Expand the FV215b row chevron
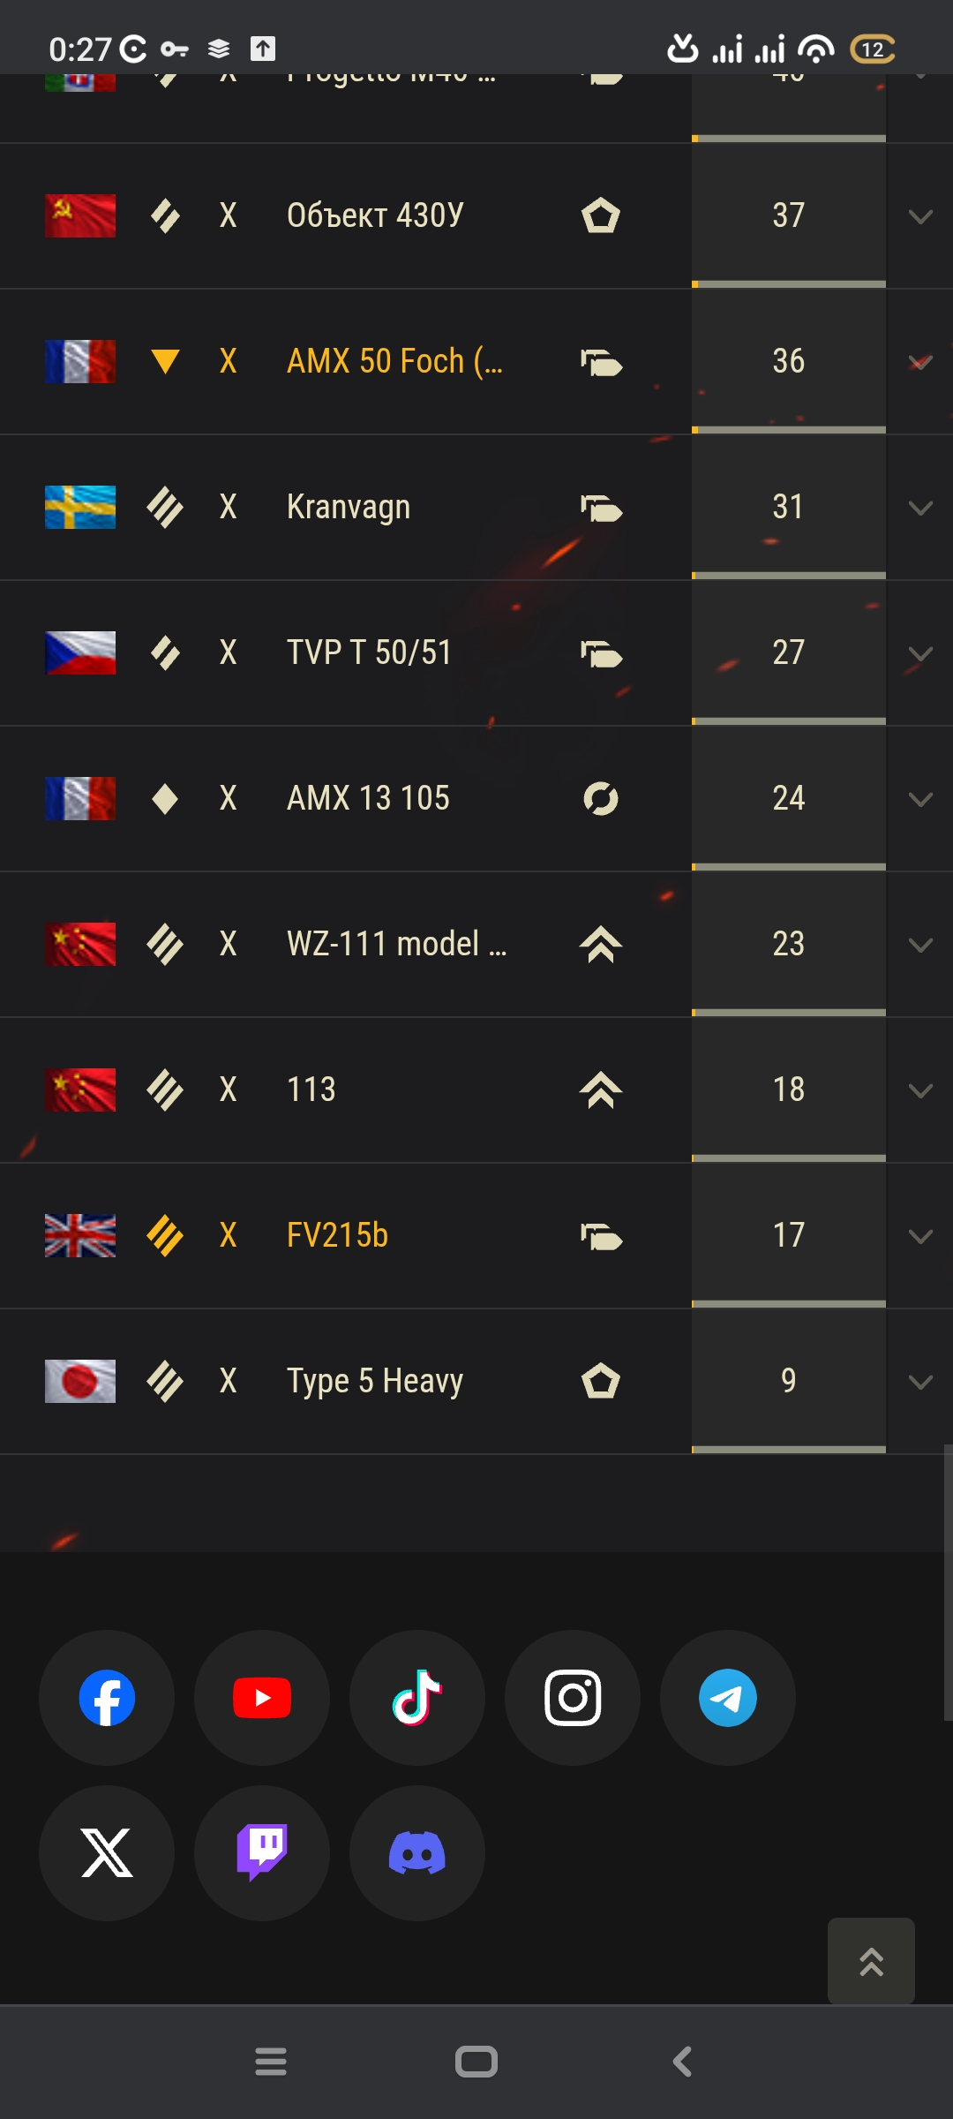953x2119 pixels. coord(920,1236)
